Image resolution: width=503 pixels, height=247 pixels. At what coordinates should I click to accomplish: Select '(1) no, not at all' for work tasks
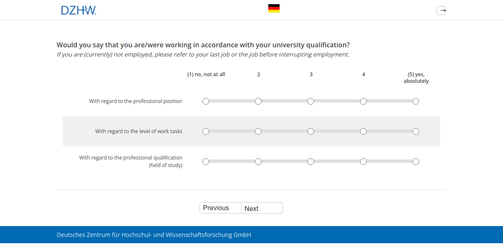(205, 131)
